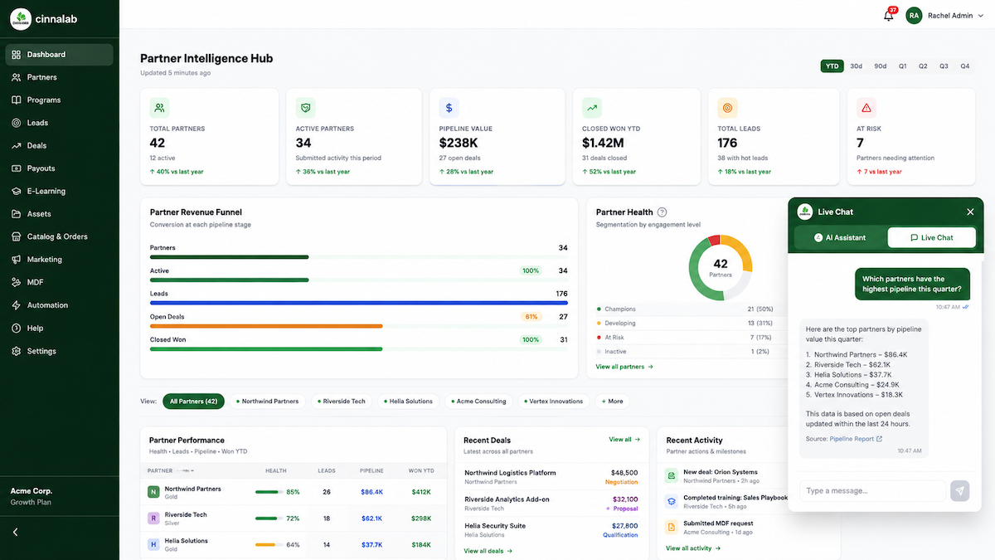Click the Open Deals orange progress bar
This screenshot has width=995, height=560.
pos(266,326)
